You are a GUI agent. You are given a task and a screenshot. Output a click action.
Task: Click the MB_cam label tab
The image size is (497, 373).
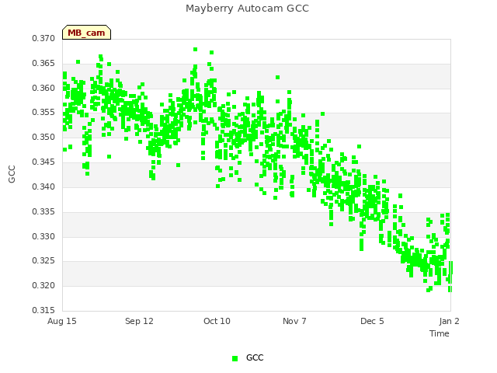pos(86,33)
